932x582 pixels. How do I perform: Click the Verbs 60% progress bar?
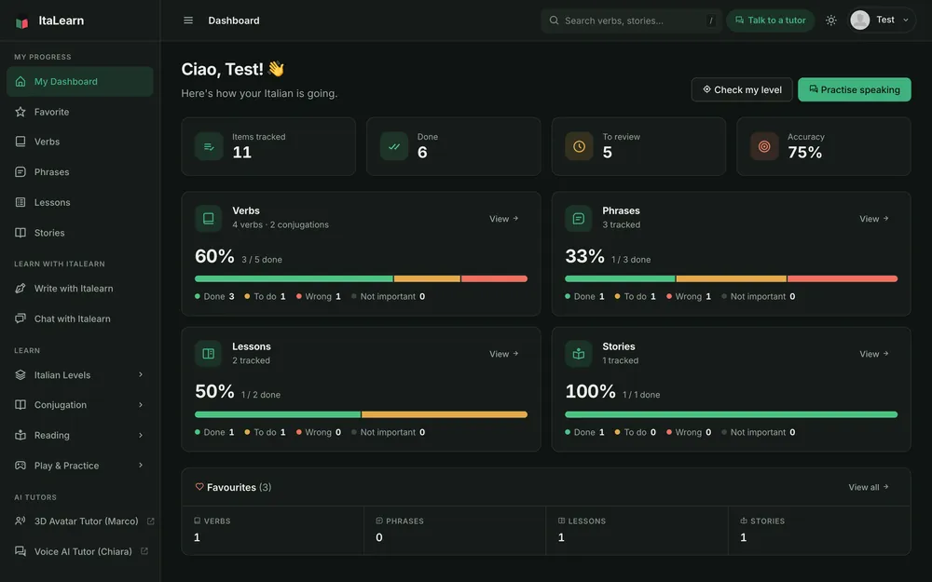pyautogui.click(x=361, y=278)
